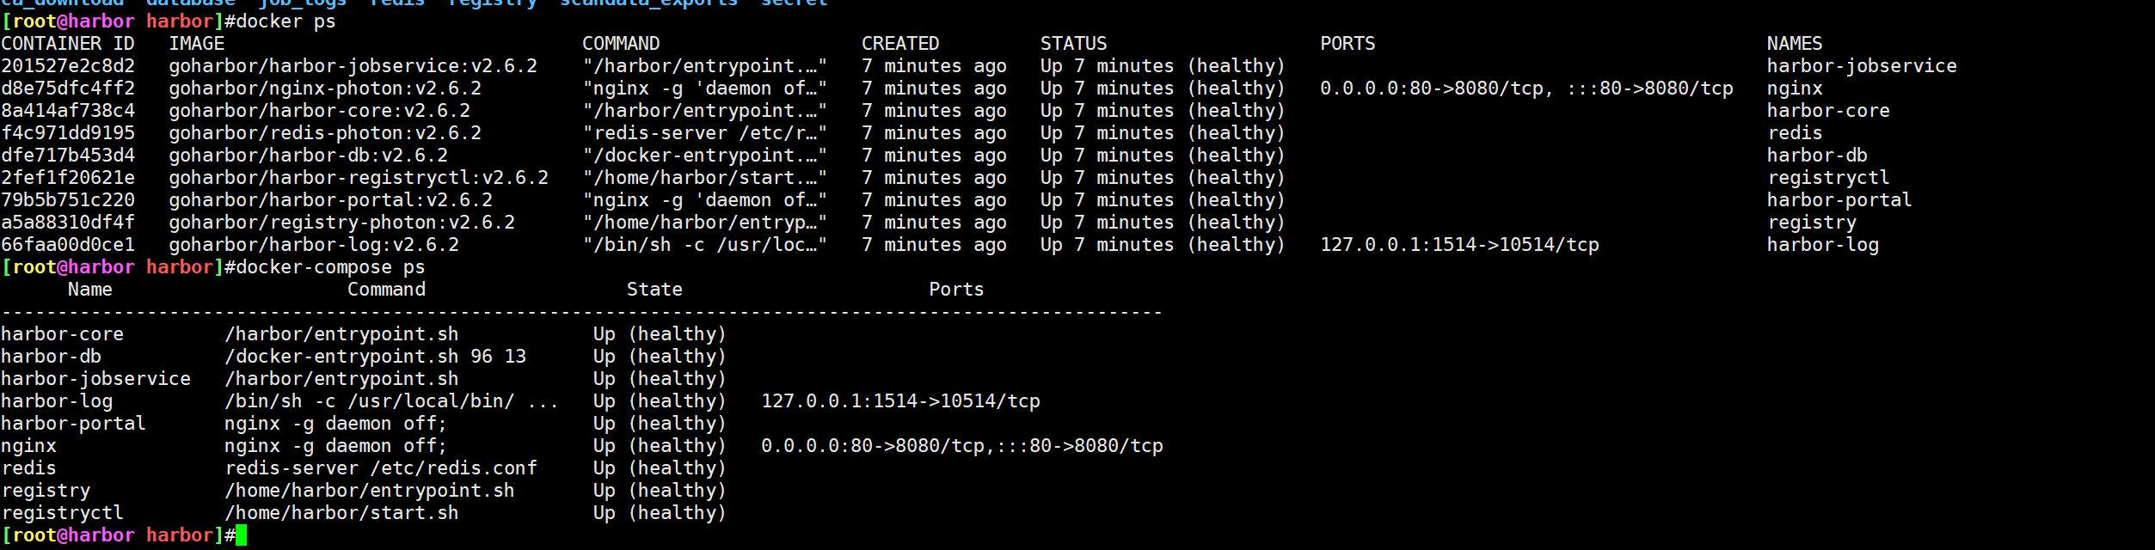Click command /home/harbor/entrypoint.sh
The width and height of the screenshot is (2155, 550).
(x=370, y=491)
